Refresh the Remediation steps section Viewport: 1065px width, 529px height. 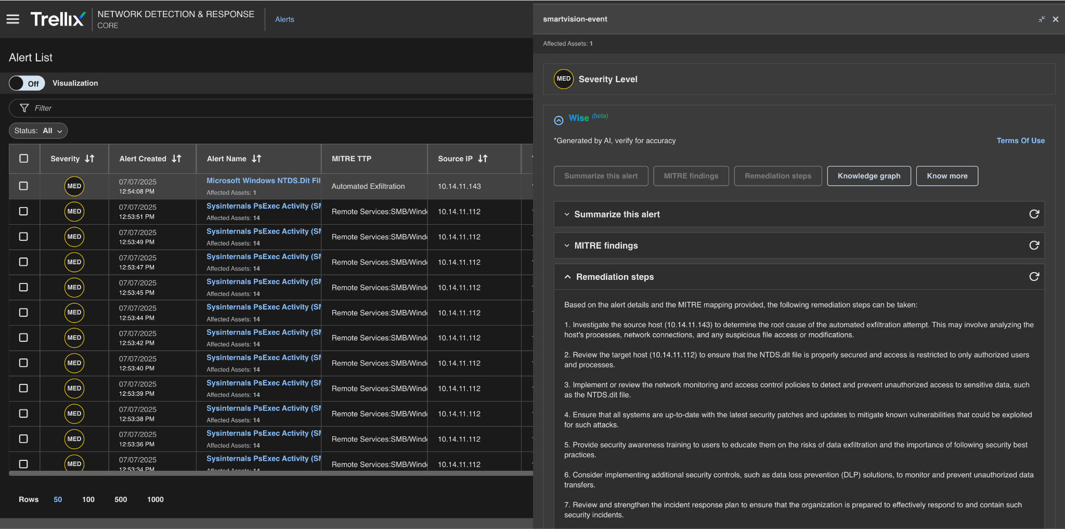tap(1034, 277)
